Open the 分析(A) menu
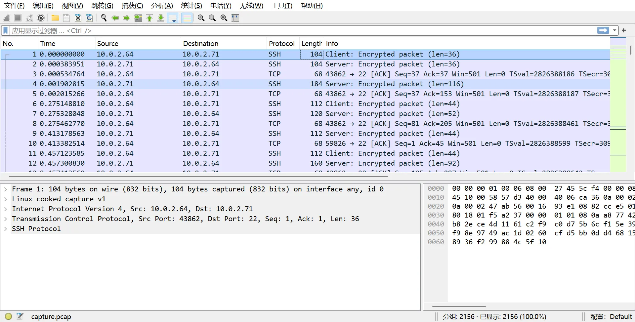635x322 pixels. click(162, 6)
